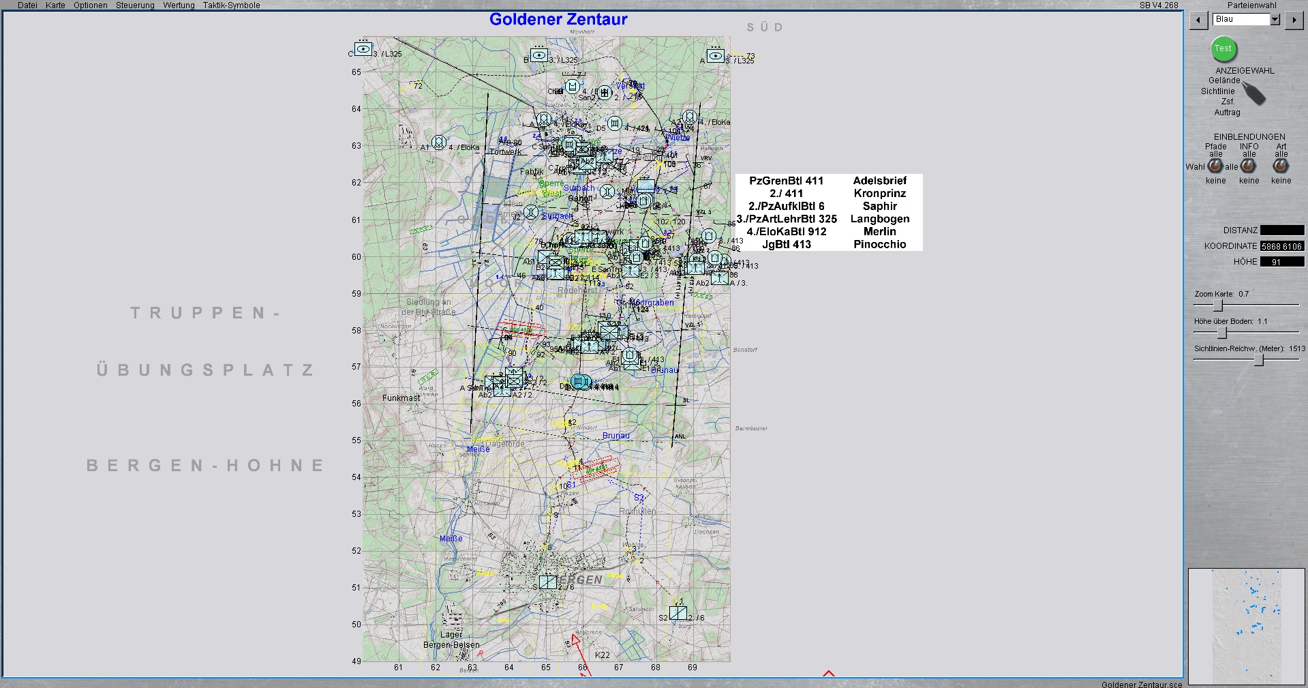Viewport: 1308px width, 688px height.
Task: Open the Steuerung menu
Action: click(135, 5)
